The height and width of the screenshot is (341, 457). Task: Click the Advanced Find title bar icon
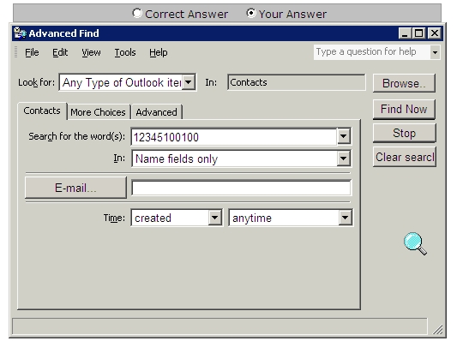20,33
